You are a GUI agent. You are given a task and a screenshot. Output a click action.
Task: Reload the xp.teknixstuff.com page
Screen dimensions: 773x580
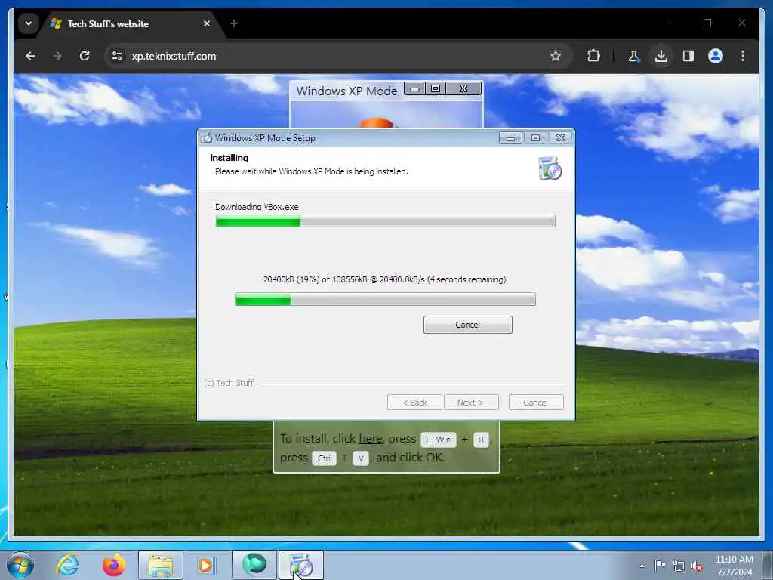tap(85, 56)
